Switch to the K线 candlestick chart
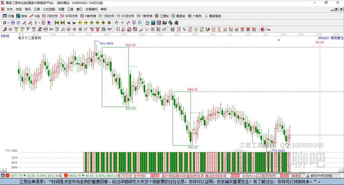Image resolution: width=344 pixels, height=185 pixels. [35, 16]
